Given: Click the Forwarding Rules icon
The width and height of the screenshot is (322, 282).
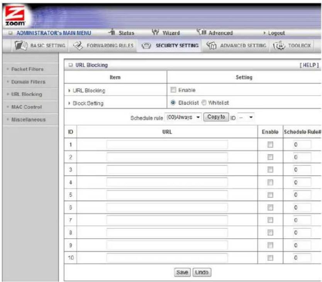Looking at the screenshot, I should [x=78, y=46].
